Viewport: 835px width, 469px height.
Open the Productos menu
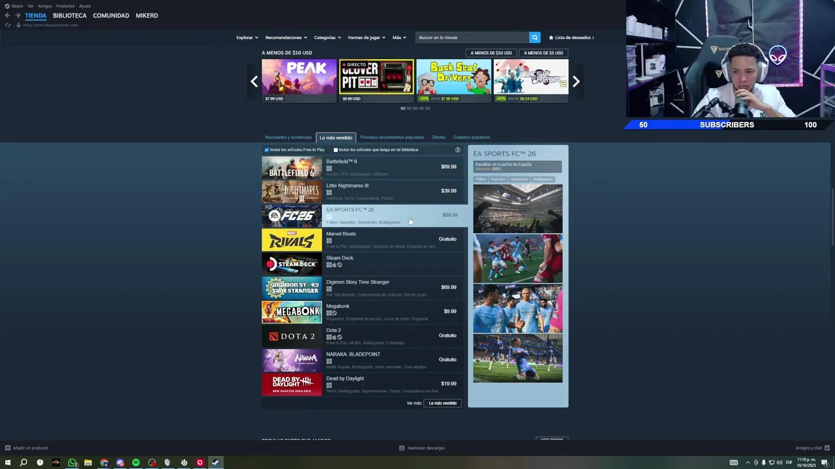(65, 6)
